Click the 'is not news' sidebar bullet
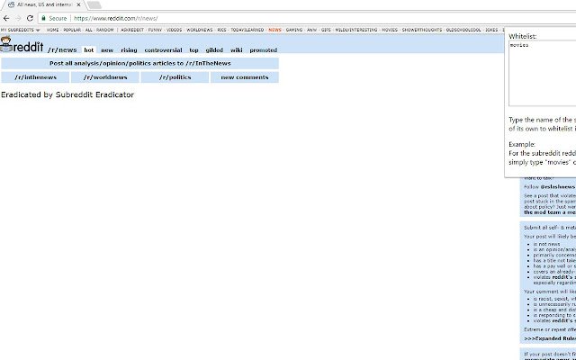Screen dimensions: 576x360 pyautogui.click(x=546, y=244)
